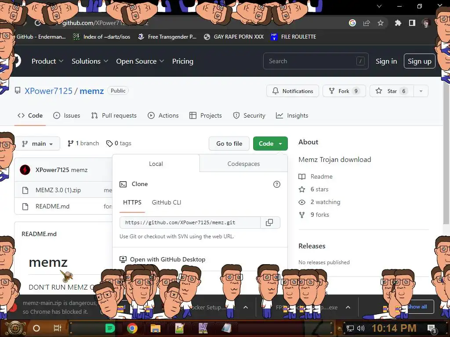The image size is (450, 337).
Task: Open the README.md file in the list
Action: [x=53, y=206]
